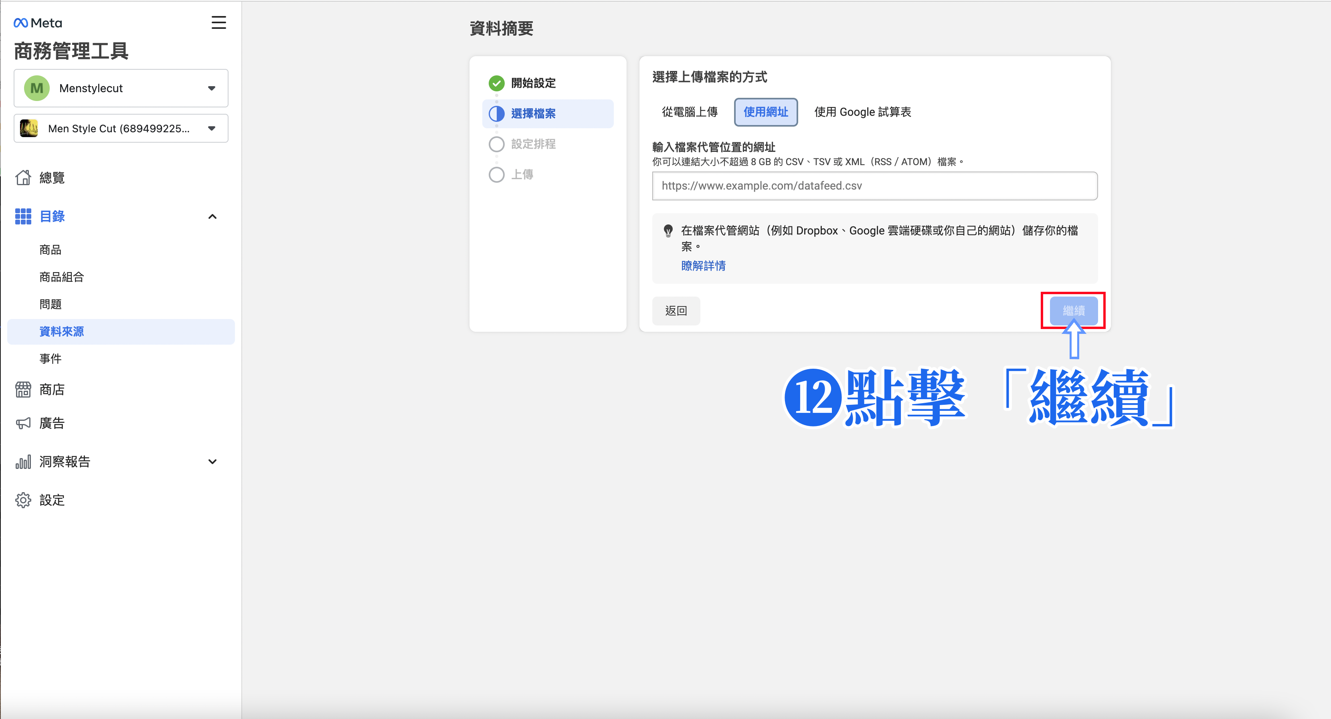Click the empty circle beside 上傳
1331x719 pixels.
pyautogui.click(x=497, y=175)
